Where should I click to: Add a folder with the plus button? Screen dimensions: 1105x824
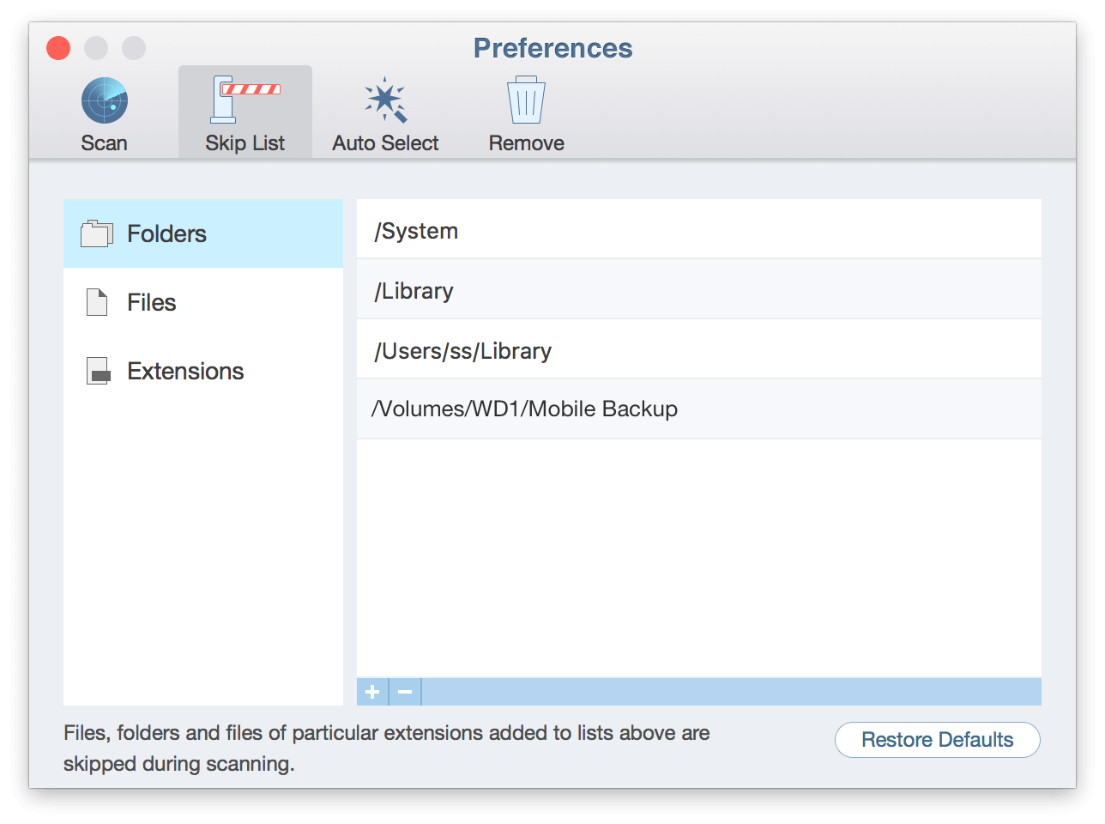click(372, 692)
